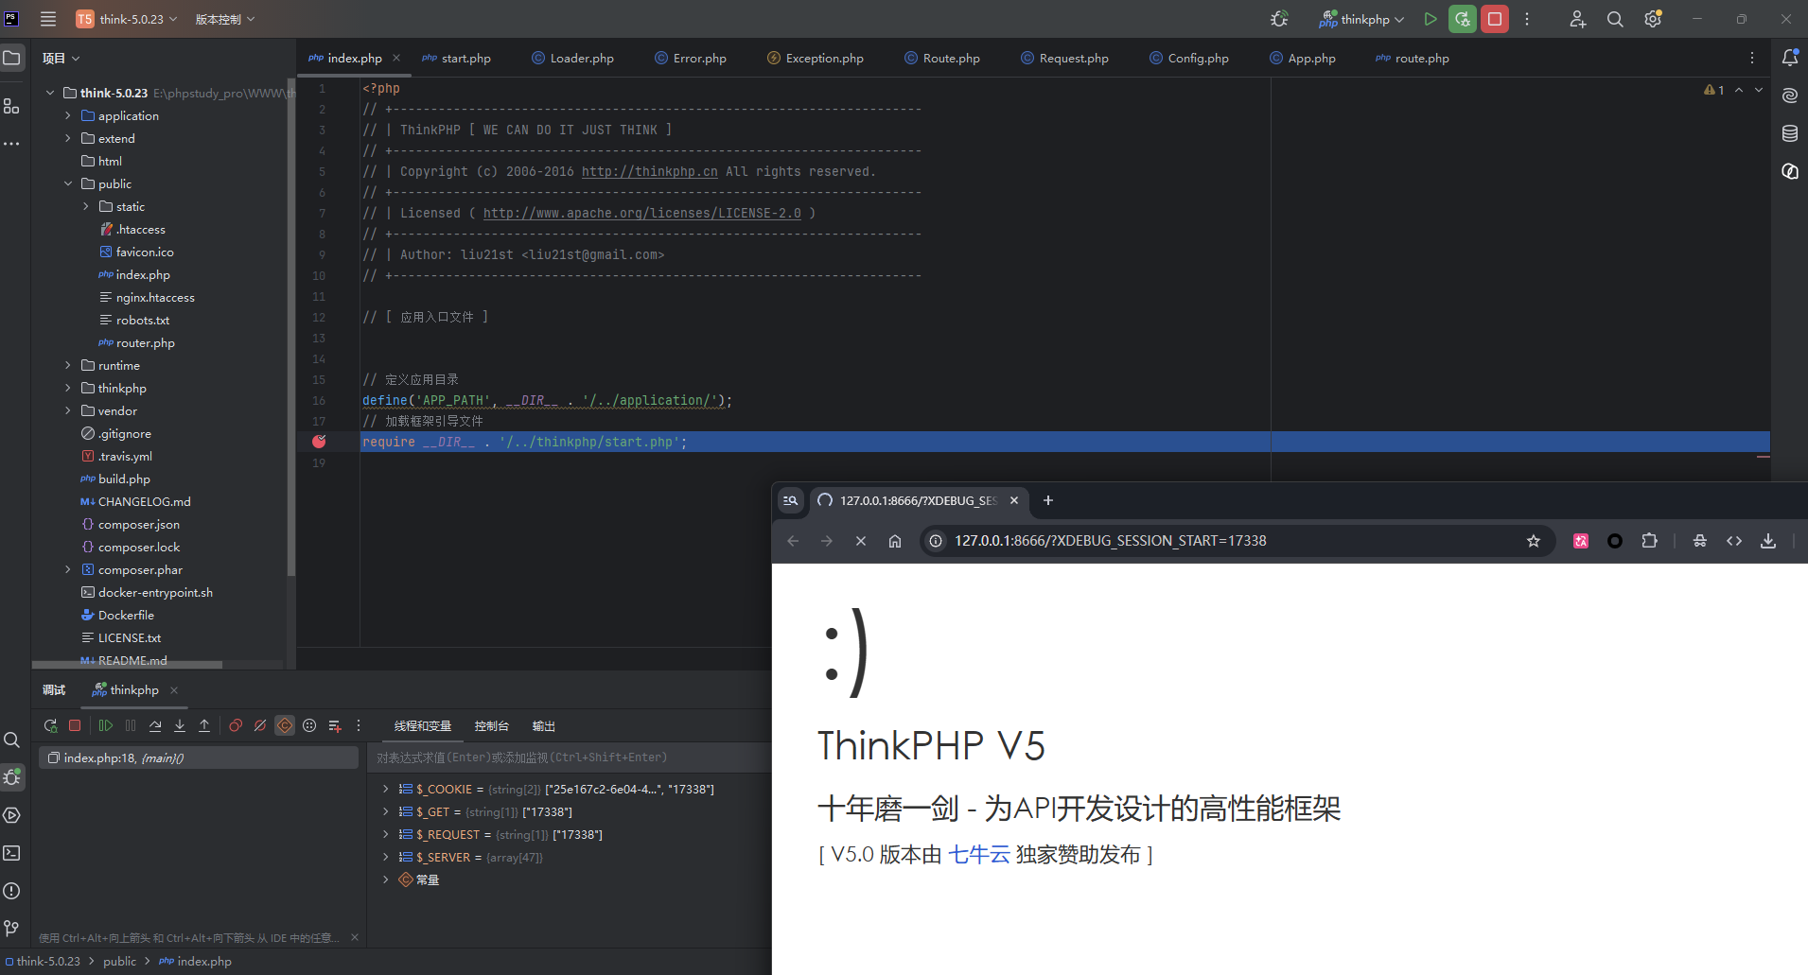Select the index.php:18 stack frame
The height and width of the screenshot is (975, 1808).
pyautogui.click(x=199, y=757)
